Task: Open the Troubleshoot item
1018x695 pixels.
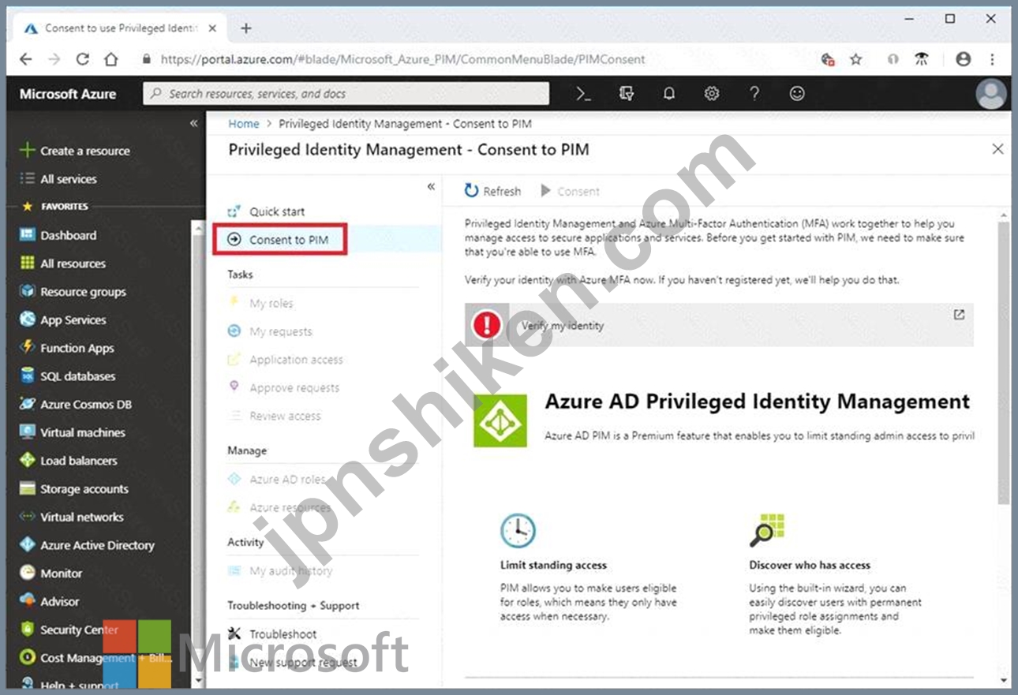Action: [x=283, y=634]
